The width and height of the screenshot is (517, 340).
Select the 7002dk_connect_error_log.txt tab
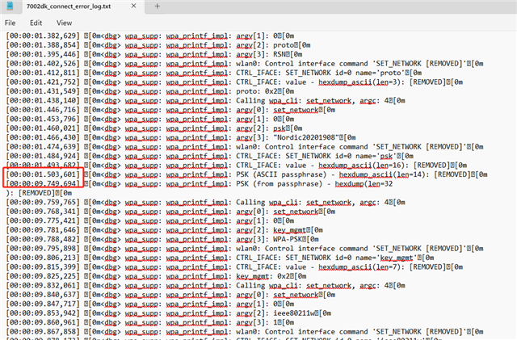tap(65, 6)
